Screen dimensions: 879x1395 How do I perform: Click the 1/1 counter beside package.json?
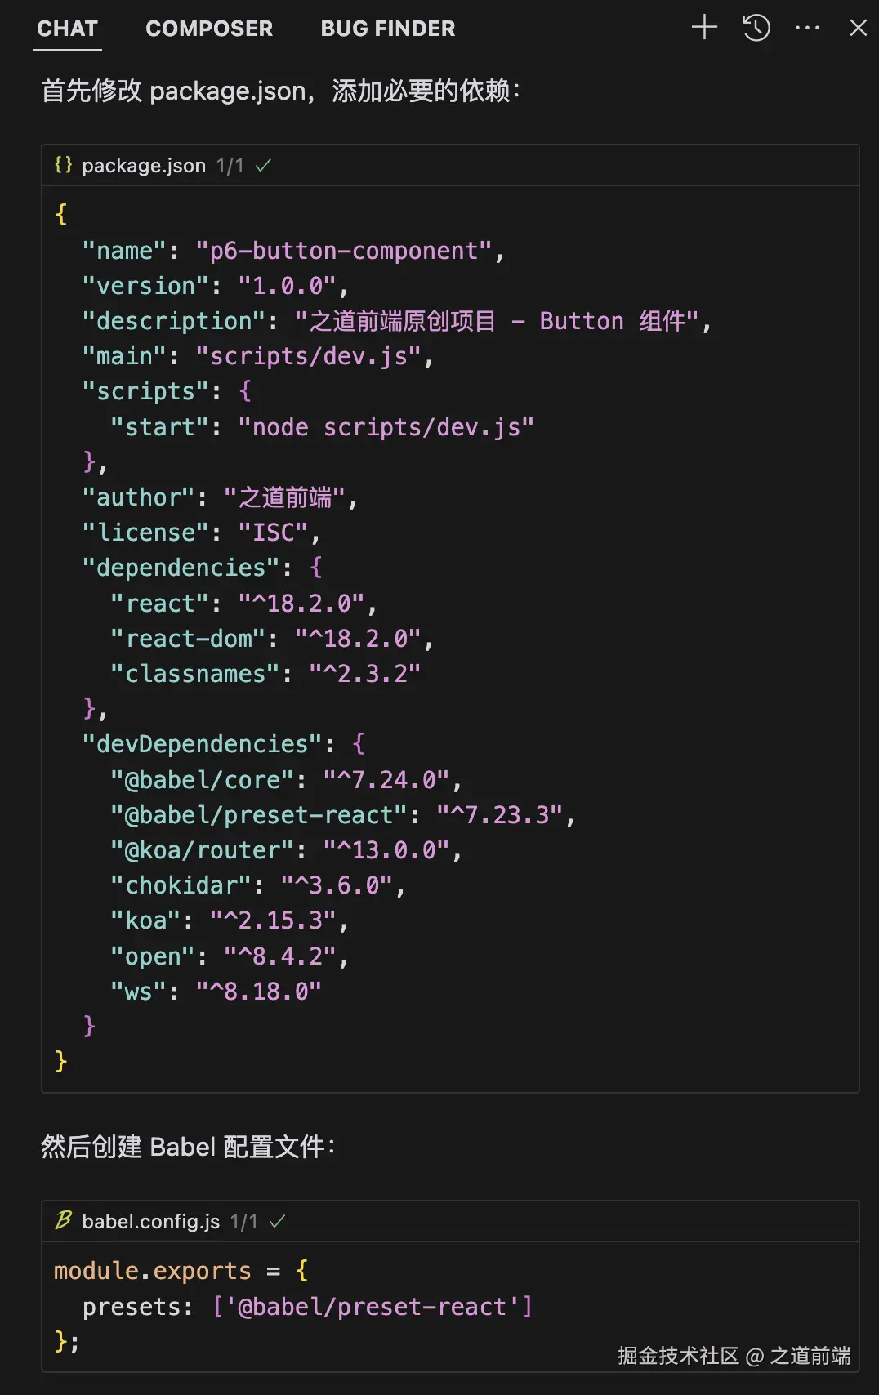(230, 166)
